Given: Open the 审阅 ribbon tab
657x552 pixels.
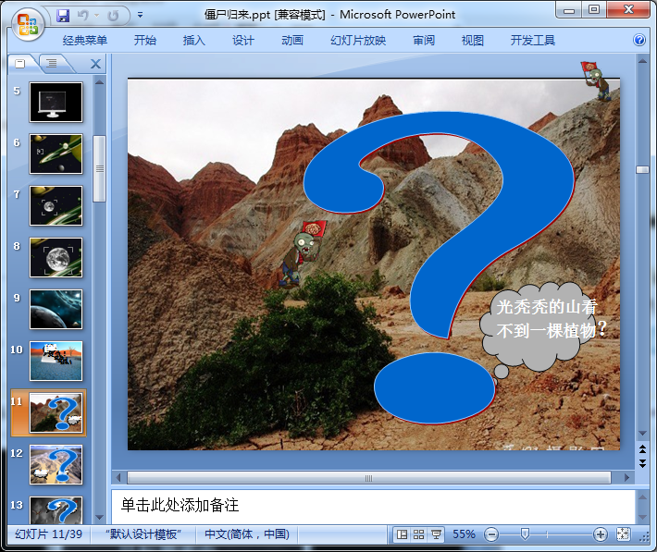Looking at the screenshot, I should [424, 40].
